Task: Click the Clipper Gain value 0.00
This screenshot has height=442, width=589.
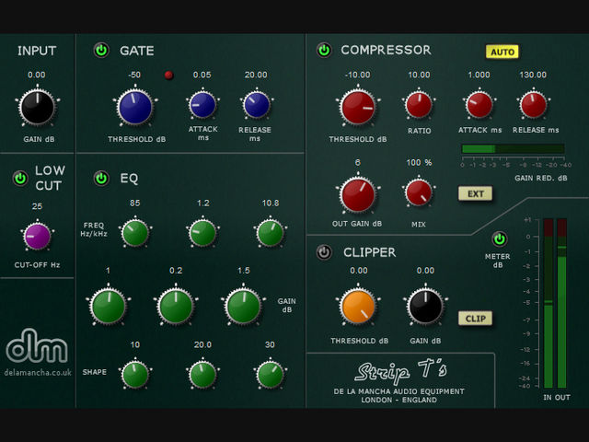Action: coord(425,270)
